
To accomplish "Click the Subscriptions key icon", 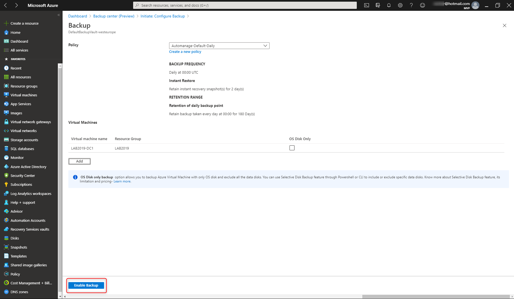I will [x=6, y=184].
